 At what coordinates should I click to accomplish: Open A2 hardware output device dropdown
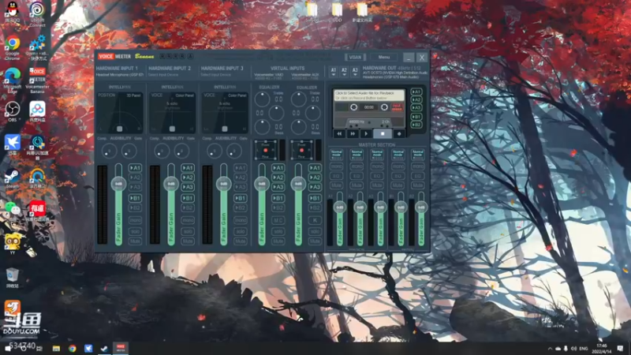(x=344, y=72)
